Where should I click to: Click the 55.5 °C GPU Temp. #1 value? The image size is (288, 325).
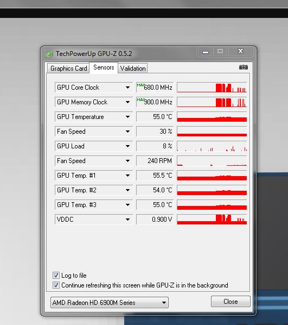(x=155, y=176)
